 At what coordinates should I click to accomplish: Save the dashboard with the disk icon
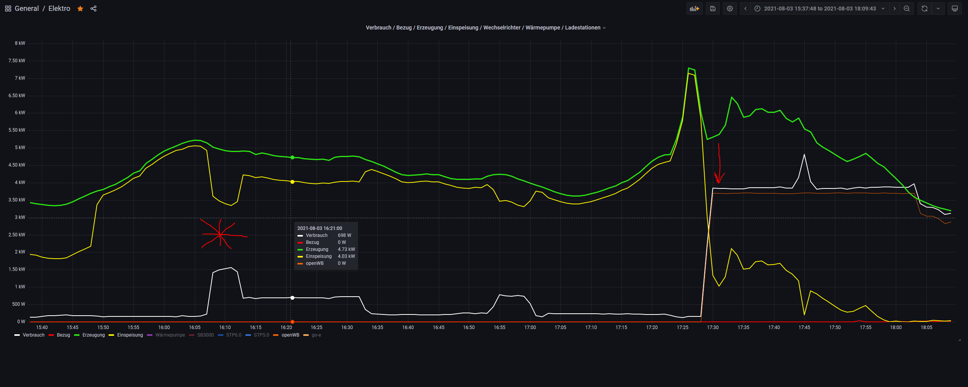[x=713, y=9]
